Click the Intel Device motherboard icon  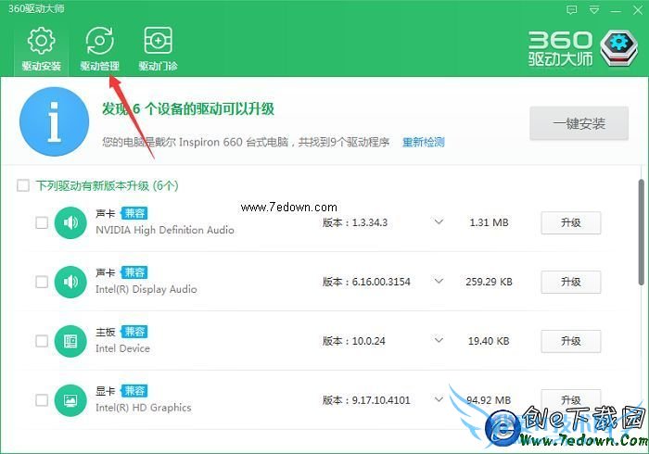70,341
